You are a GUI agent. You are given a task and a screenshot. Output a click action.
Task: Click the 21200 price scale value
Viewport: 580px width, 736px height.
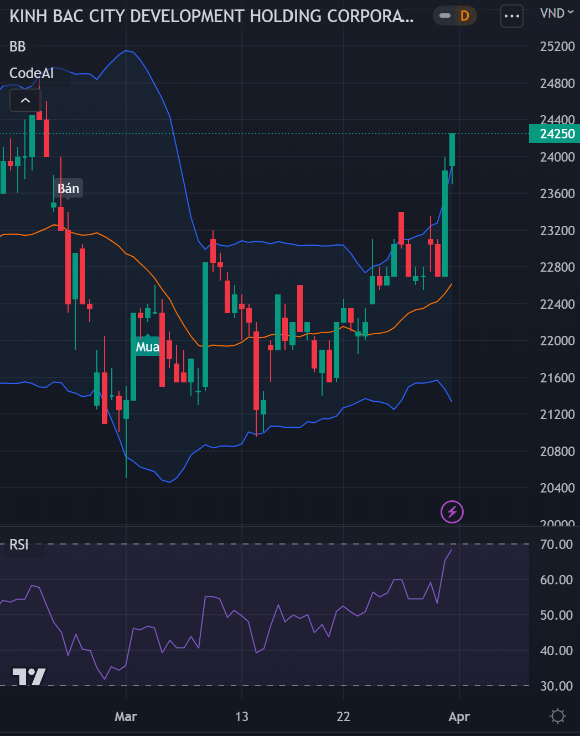pyautogui.click(x=557, y=414)
